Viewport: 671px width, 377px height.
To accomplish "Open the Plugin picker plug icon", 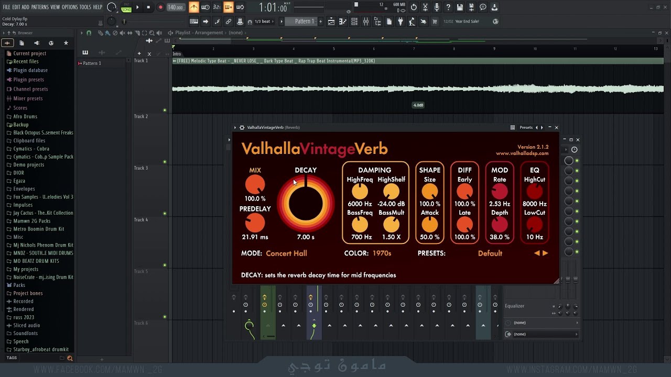I will [x=401, y=21].
